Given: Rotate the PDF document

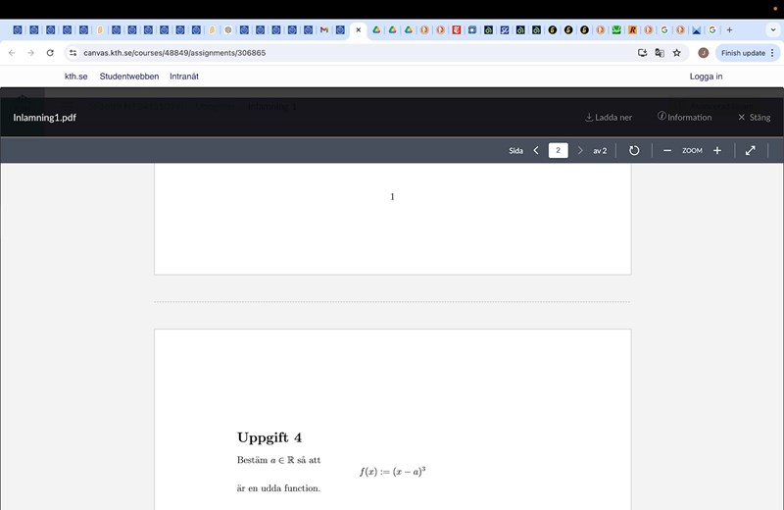Looking at the screenshot, I should (x=634, y=150).
